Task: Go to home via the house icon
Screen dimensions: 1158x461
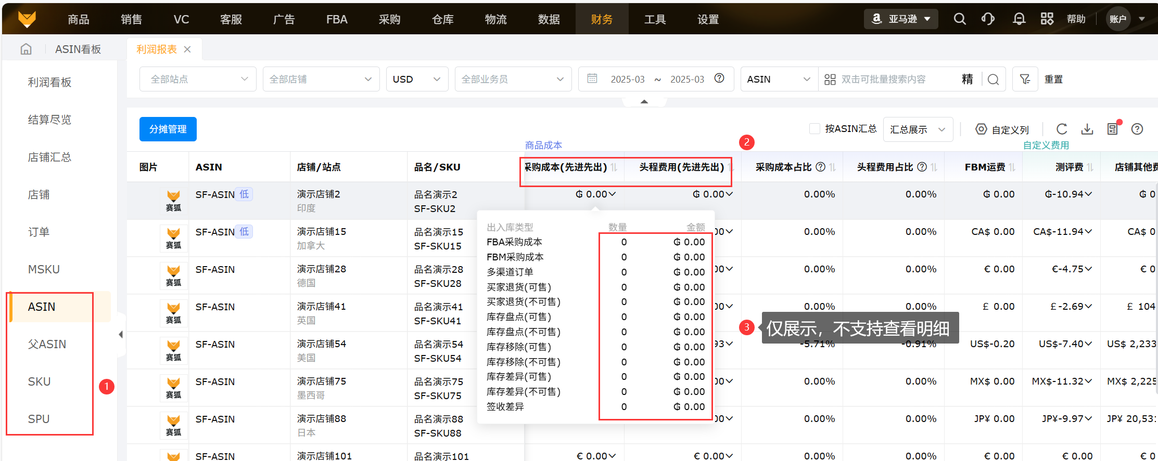Action: click(x=26, y=49)
